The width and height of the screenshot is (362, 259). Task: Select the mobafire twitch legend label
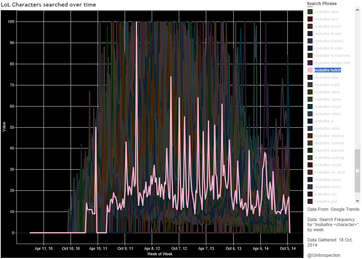click(327, 70)
